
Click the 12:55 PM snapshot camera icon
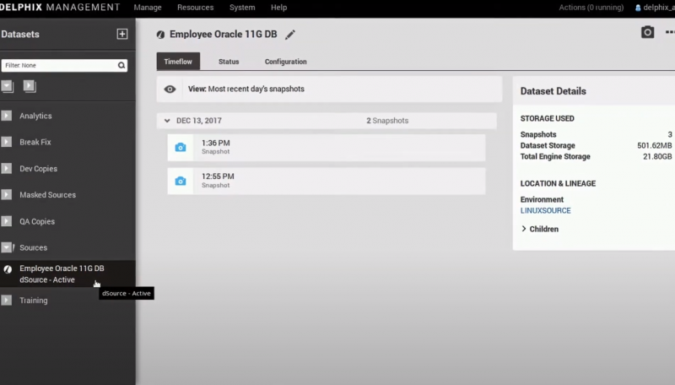click(x=180, y=181)
